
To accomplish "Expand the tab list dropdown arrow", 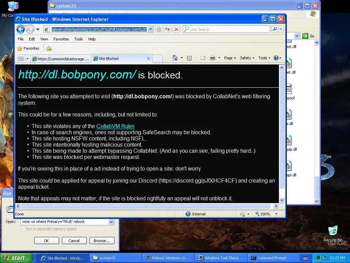I will click(x=27, y=59).
